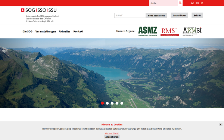Click the Mehr erfahren link
The image size is (224, 140).
[112, 133]
